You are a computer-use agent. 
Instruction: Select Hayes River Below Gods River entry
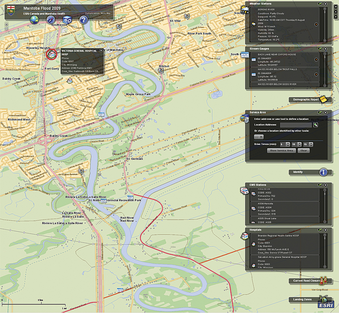pyautogui.click(x=285, y=85)
